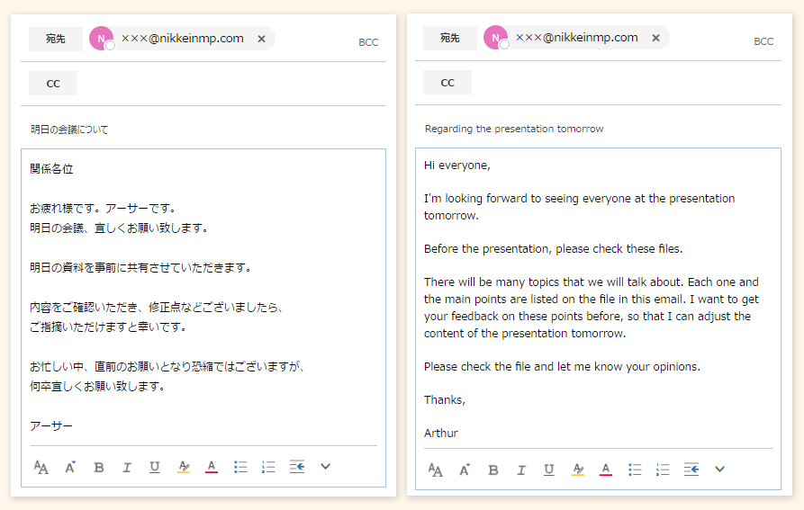Toggle bold in the Japanese email toolbar
The width and height of the screenshot is (804, 510).
(x=99, y=467)
